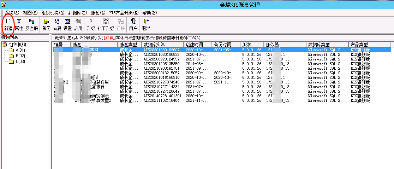Image resolution: width=394 pixels, height=169 pixels.
Task: Click the 补丁升级 patch upgrade icon
Action: click(106, 21)
